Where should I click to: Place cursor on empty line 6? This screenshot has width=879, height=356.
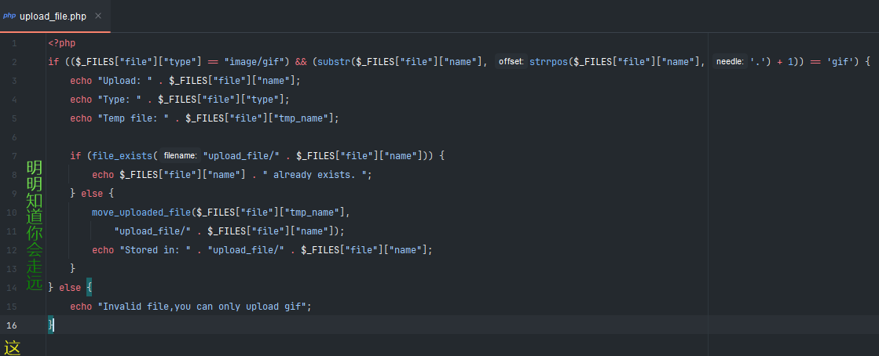pyautogui.click(x=236, y=136)
